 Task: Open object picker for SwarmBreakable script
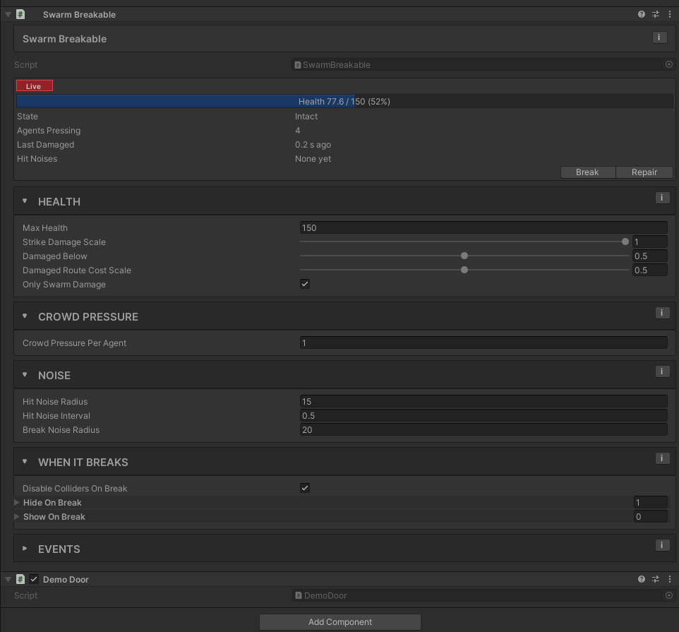[668, 64]
